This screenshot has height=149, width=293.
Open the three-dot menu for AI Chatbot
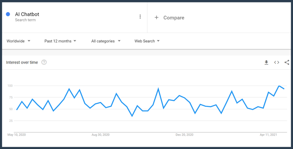pyautogui.click(x=140, y=17)
